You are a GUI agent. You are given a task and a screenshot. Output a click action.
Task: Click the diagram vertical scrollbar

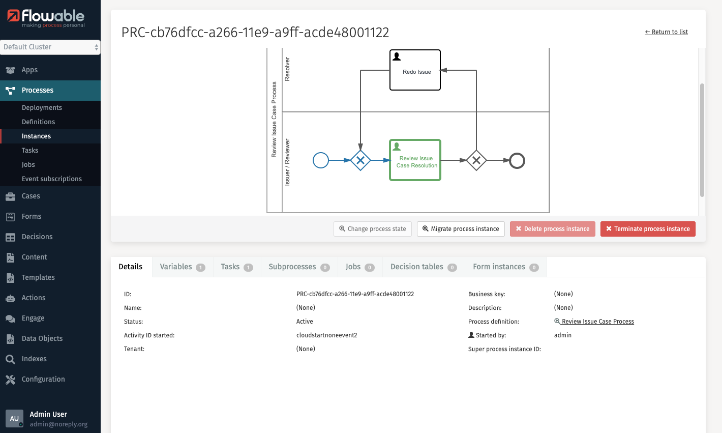pyautogui.click(x=702, y=140)
